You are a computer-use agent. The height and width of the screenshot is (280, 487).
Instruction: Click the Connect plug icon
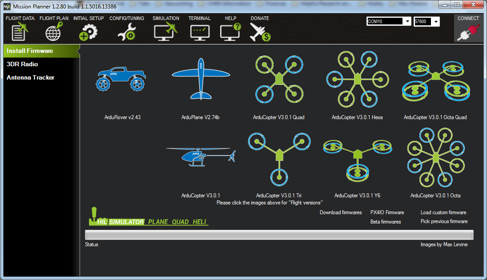click(468, 32)
